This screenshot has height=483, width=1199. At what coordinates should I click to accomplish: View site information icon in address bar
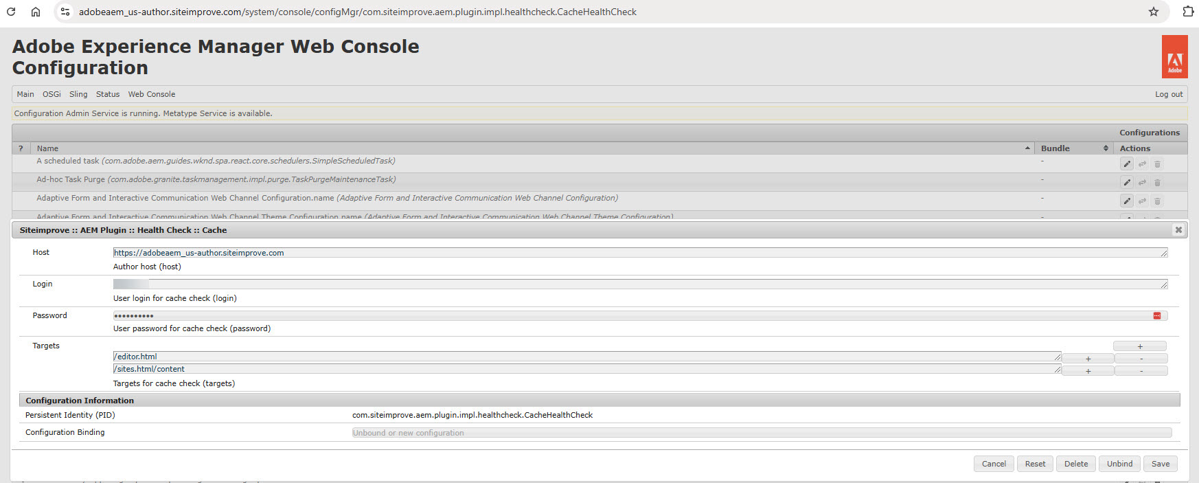tap(65, 12)
